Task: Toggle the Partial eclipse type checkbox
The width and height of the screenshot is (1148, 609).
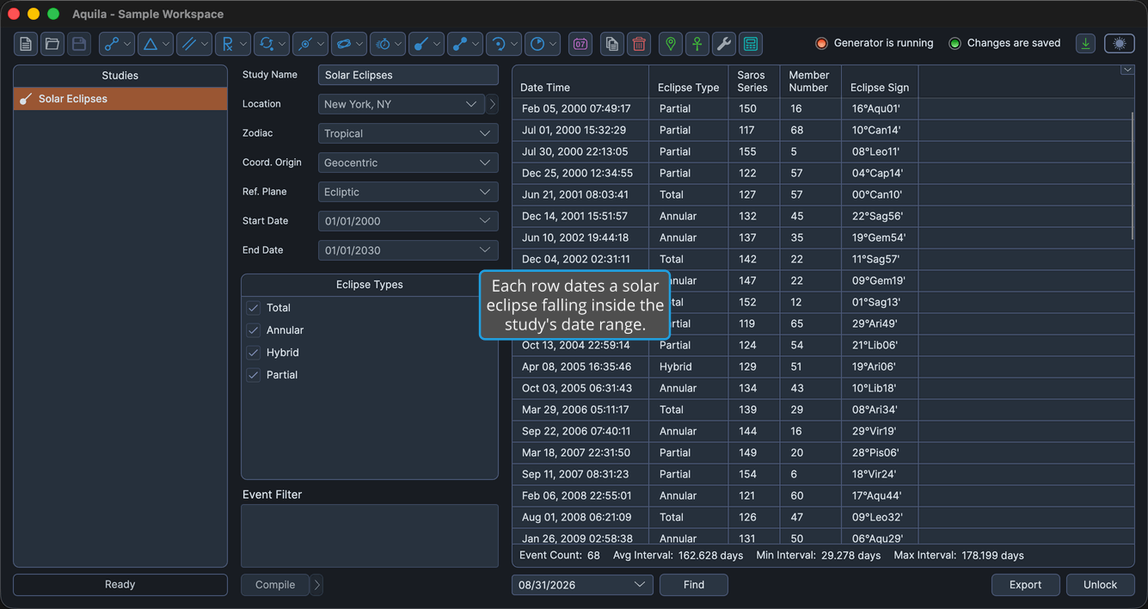Action: pyautogui.click(x=254, y=375)
